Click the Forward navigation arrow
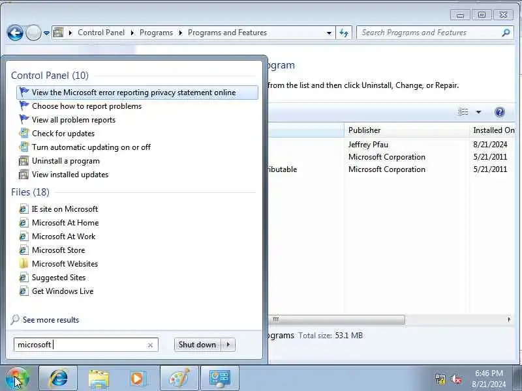This screenshot has width=522, height=391. pos(33,33)
